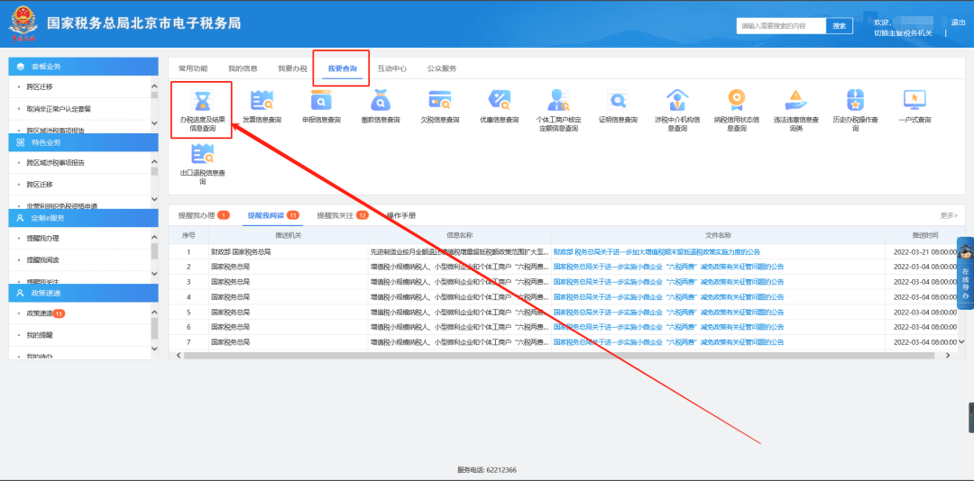Image resolution: width=974 pixels, height=481 pixels.
Task: Click the 套餐业务 cube header icon
Action: 21,67
